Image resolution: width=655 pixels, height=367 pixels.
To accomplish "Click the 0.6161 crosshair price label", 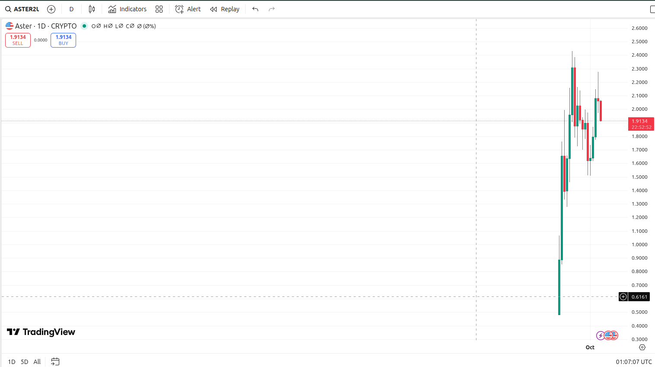I will tap(639, 297).
